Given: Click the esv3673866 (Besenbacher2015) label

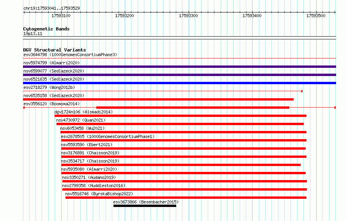Looking at the screenshot, I should pyautogui.click(x=146, y=202).
